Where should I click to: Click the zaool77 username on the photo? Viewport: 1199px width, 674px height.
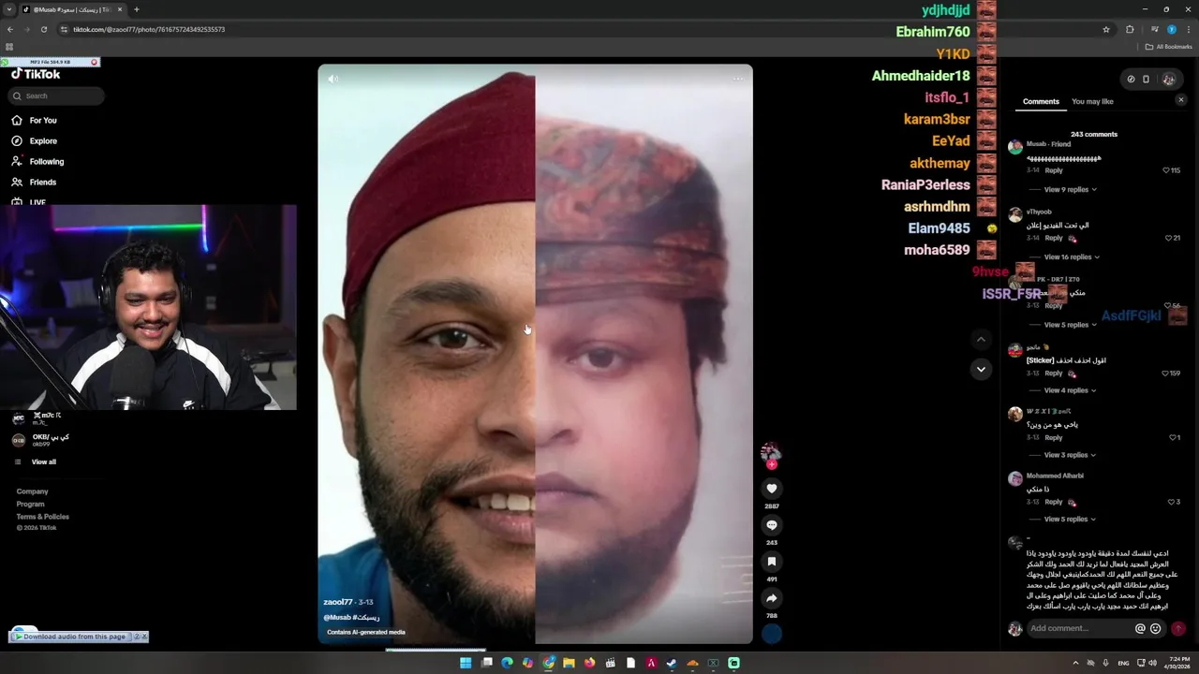pyautogui.click(x=337, y=602)
